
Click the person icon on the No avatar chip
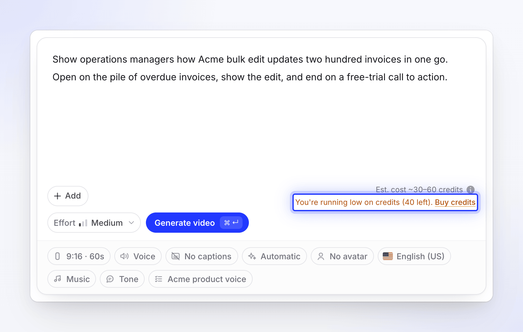point(321,256)
